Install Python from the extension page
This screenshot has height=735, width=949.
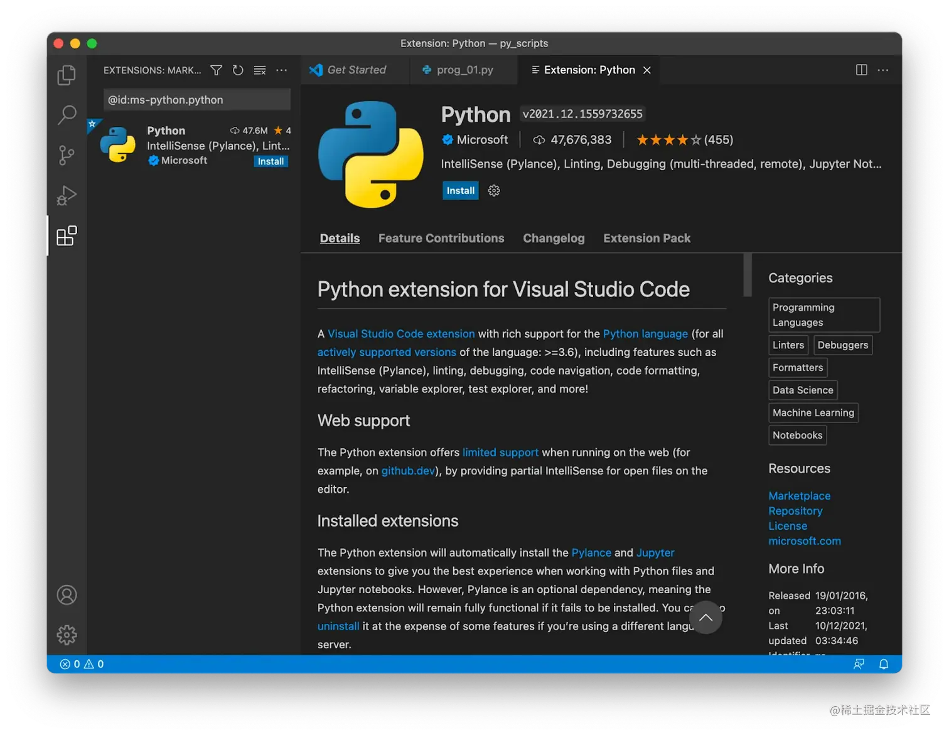[x=460, y=191]
